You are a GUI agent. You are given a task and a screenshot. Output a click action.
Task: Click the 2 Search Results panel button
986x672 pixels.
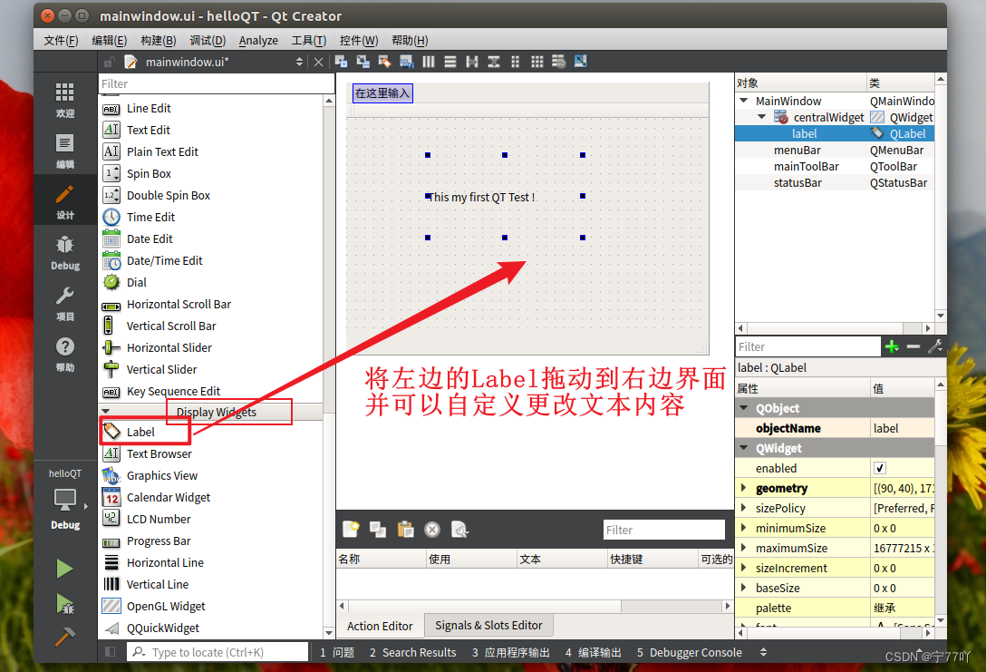(411, 652)
